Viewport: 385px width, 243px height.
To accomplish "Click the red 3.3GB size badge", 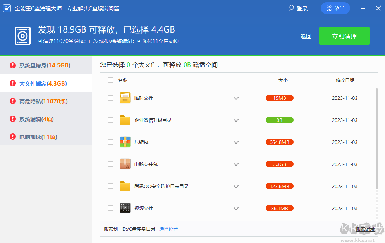I will click(x=279, y=164).
